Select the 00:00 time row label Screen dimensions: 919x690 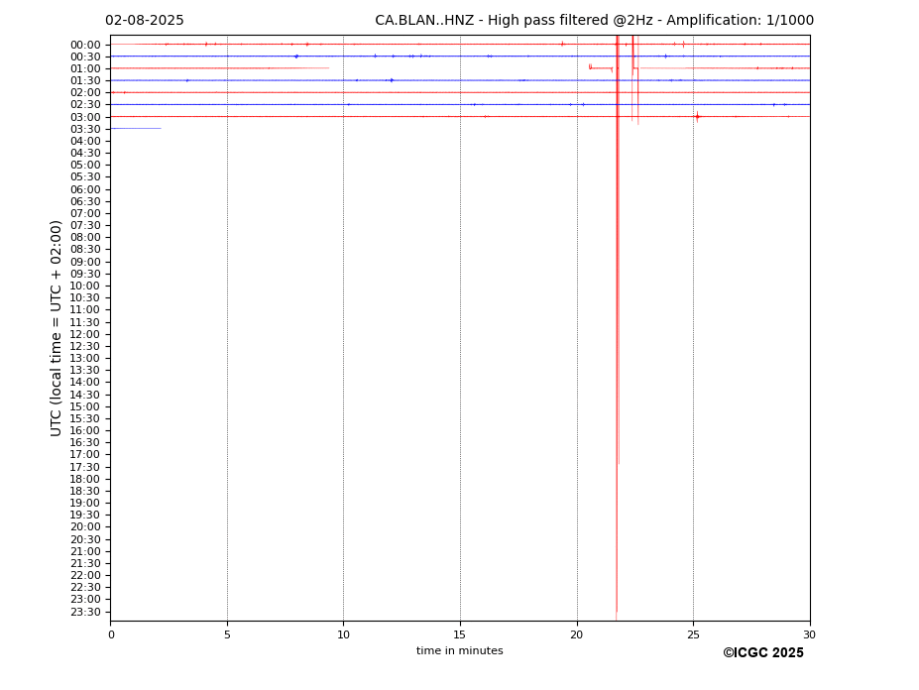click(85, 46)
